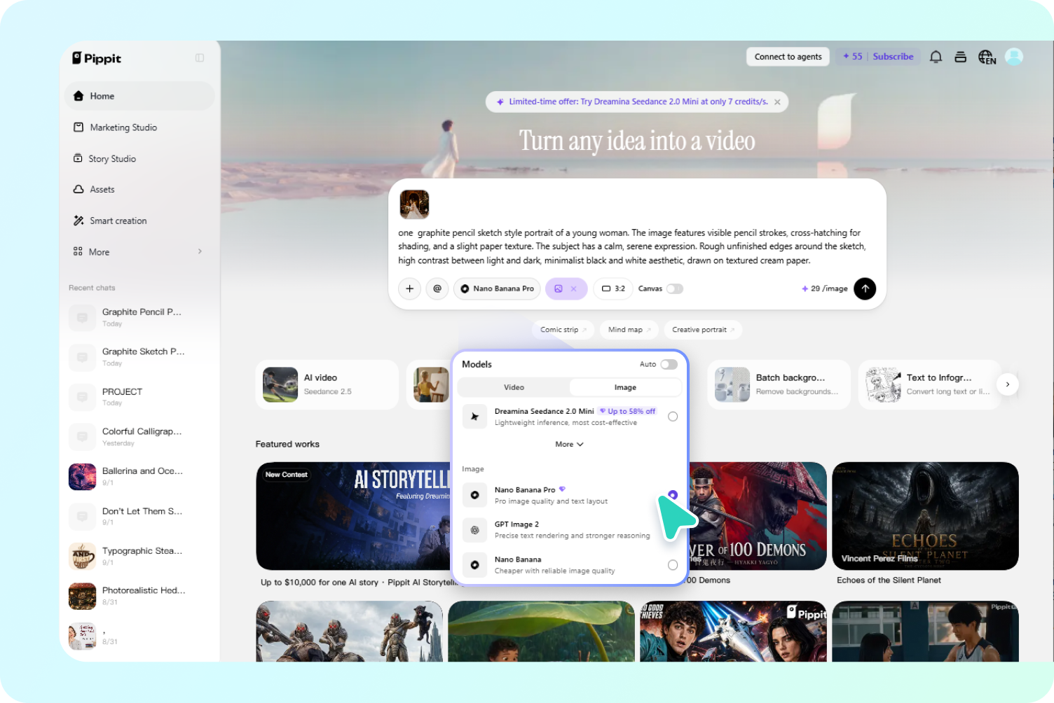
Task: Click the Dreamina Seedance 2.0 Mini model icon
Action: (x=474, y=417)
